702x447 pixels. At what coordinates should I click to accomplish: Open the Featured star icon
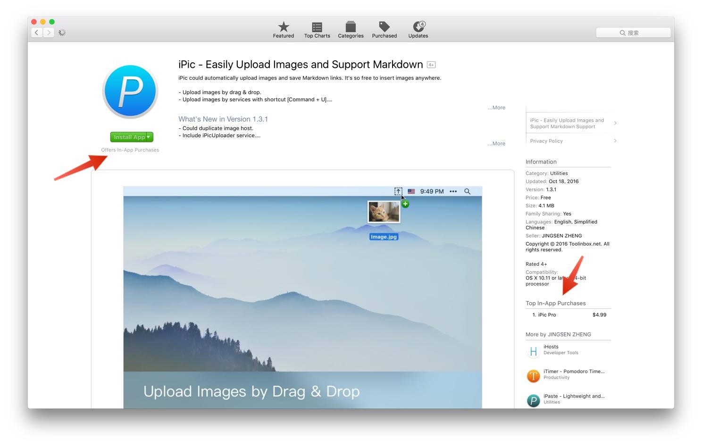coord(283,27)
